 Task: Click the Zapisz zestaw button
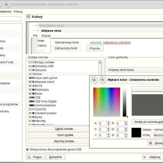pos(59,129)
